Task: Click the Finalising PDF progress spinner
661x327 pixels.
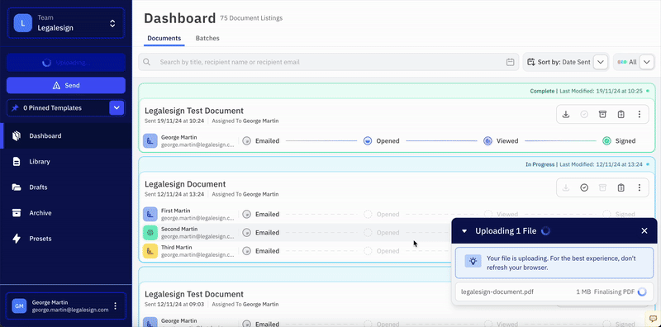Action: [x=642, y=291]
